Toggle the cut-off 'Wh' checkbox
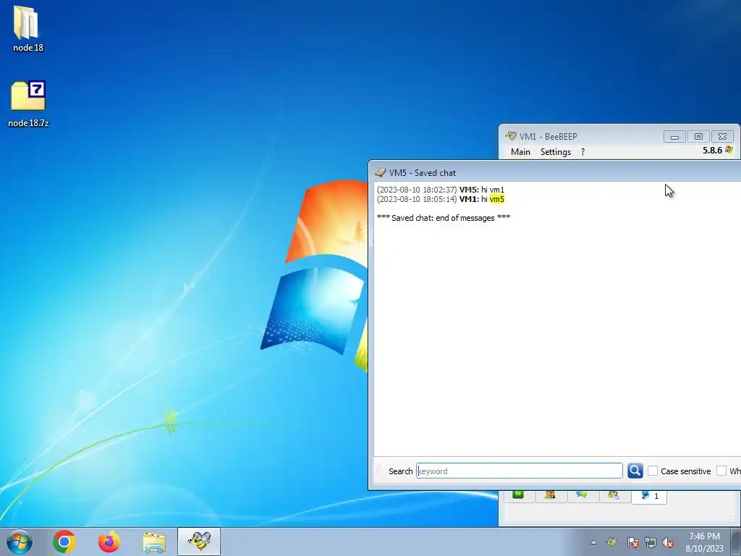741x556 pixels. pos(721,471)
